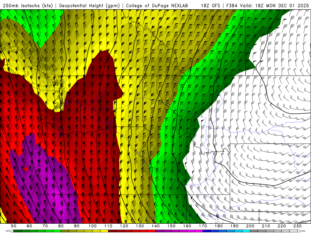Click the 'F384' forecast hour text
This screenshot has width=311, height=233.
point(232,5)
